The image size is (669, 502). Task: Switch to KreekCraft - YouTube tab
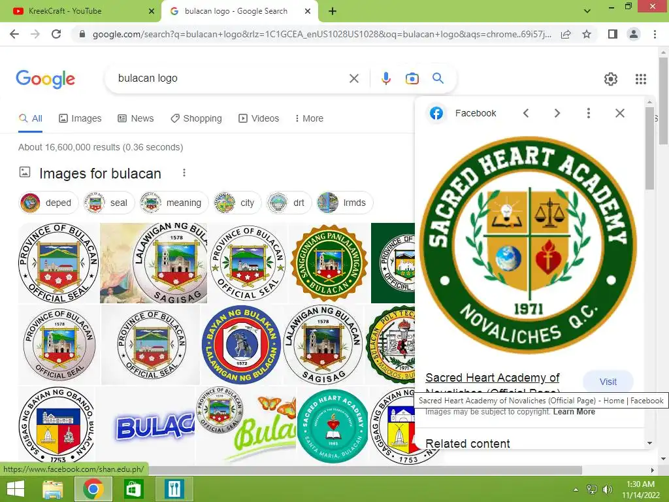[80, 12]
